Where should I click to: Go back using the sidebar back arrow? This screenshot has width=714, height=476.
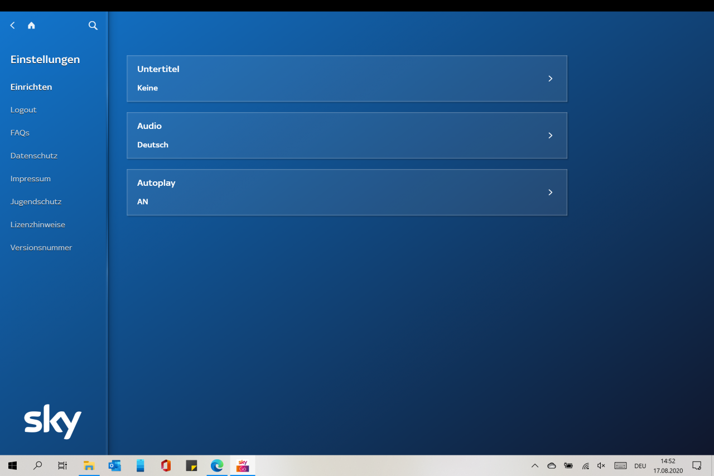coord(13,26)
